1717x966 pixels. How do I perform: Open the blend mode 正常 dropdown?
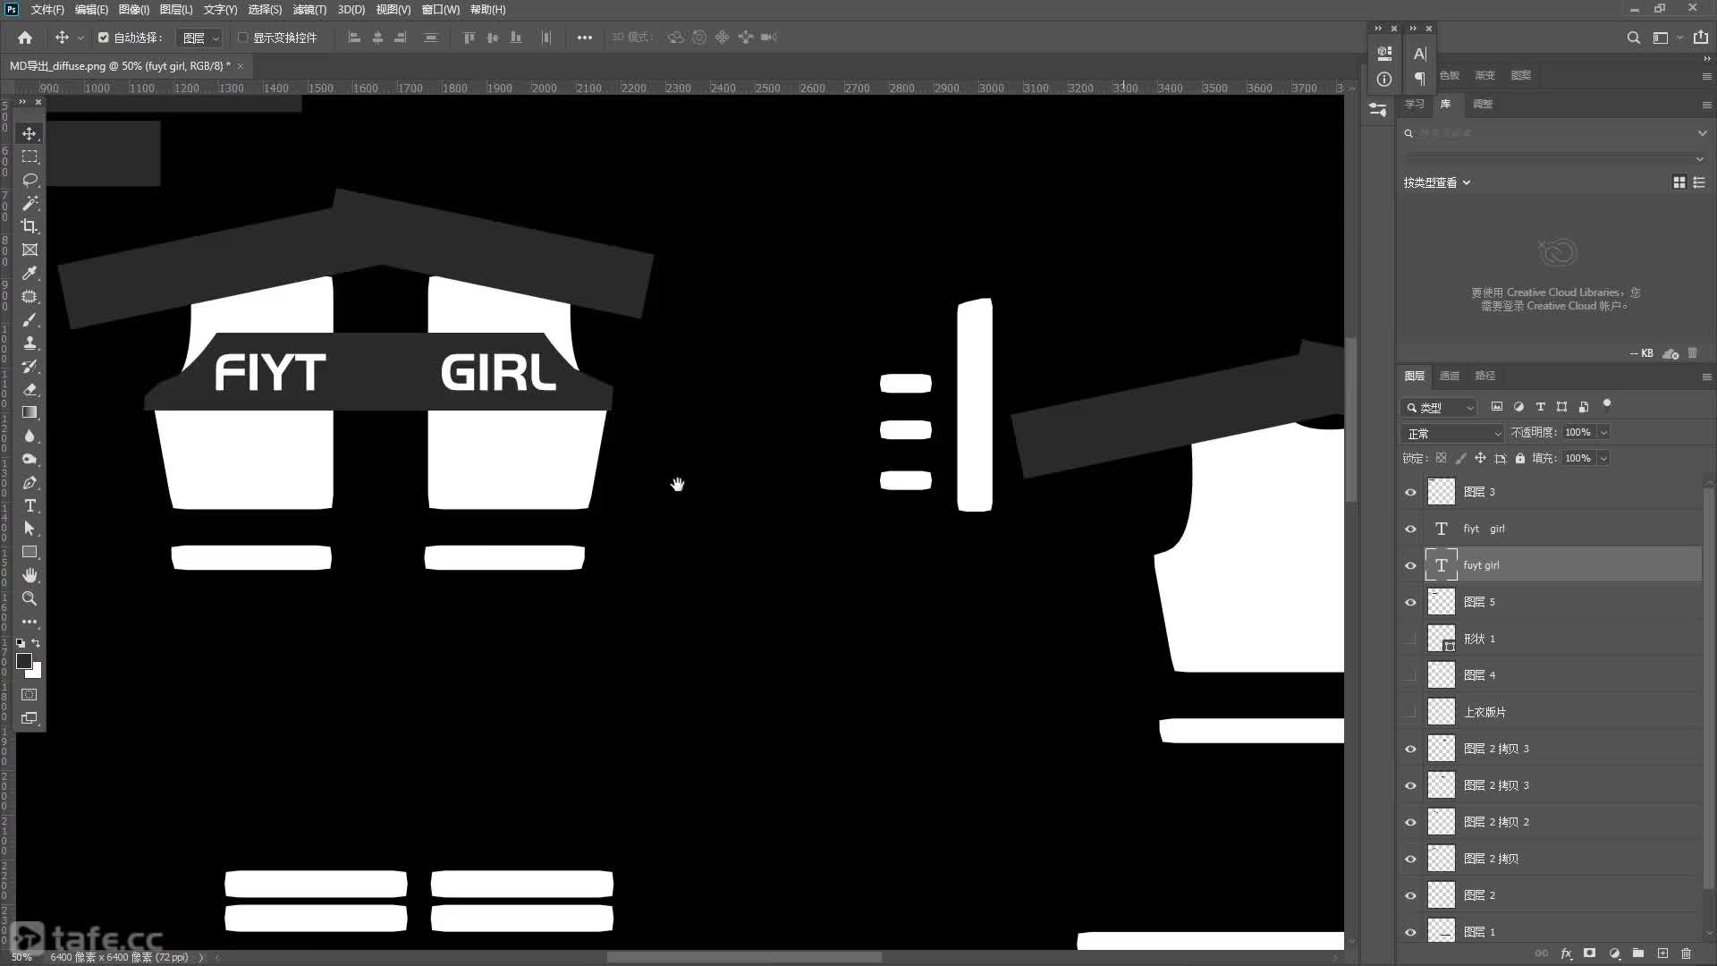[1452, 433]
